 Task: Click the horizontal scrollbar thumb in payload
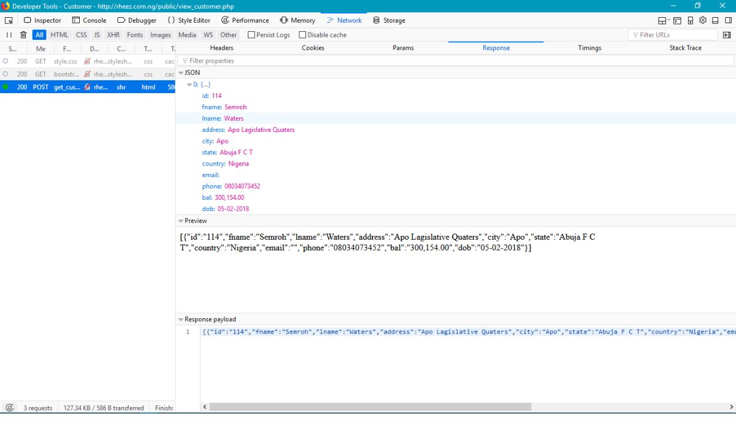[x=370, y=407]
